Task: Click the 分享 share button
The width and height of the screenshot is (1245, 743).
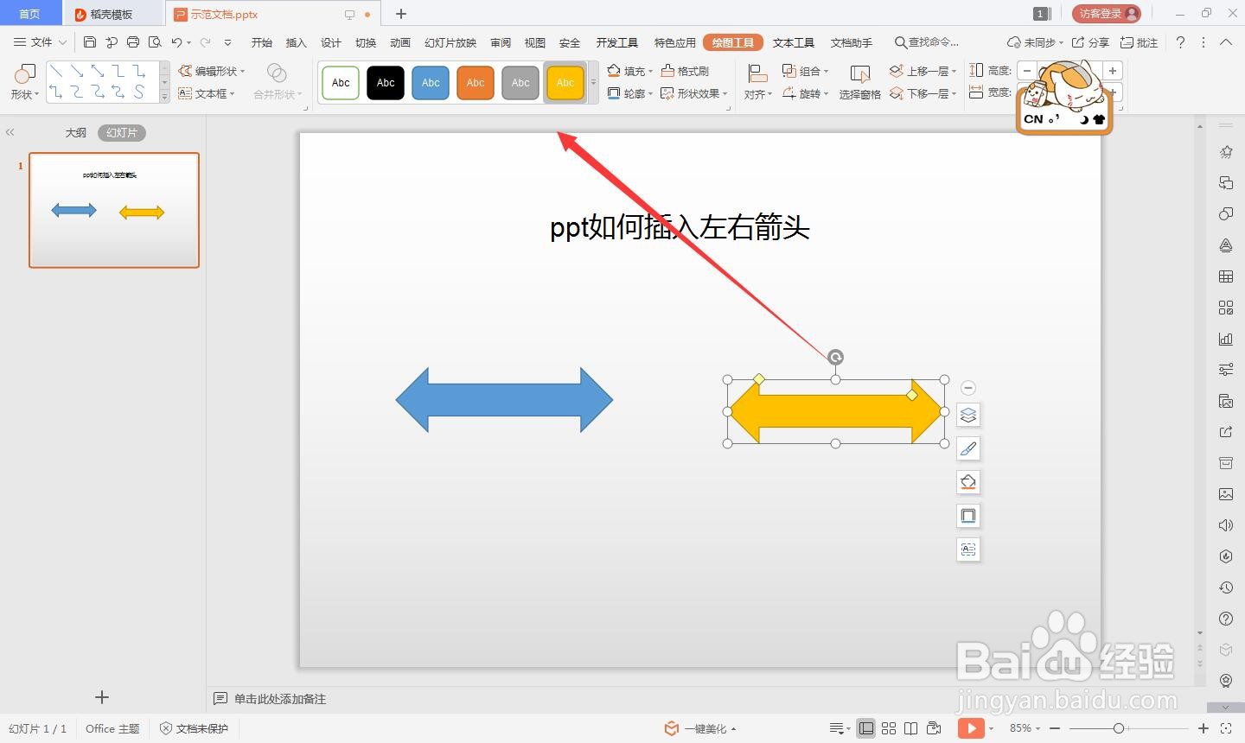Action: 1090,42
